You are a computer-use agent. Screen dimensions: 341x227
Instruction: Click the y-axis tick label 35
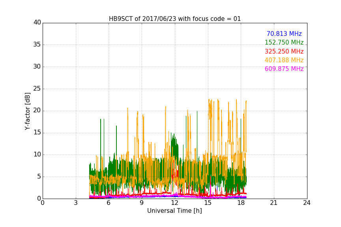coord(37,45)
